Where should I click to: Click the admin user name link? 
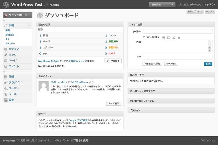pyautogui.click(x=193, y=5)
